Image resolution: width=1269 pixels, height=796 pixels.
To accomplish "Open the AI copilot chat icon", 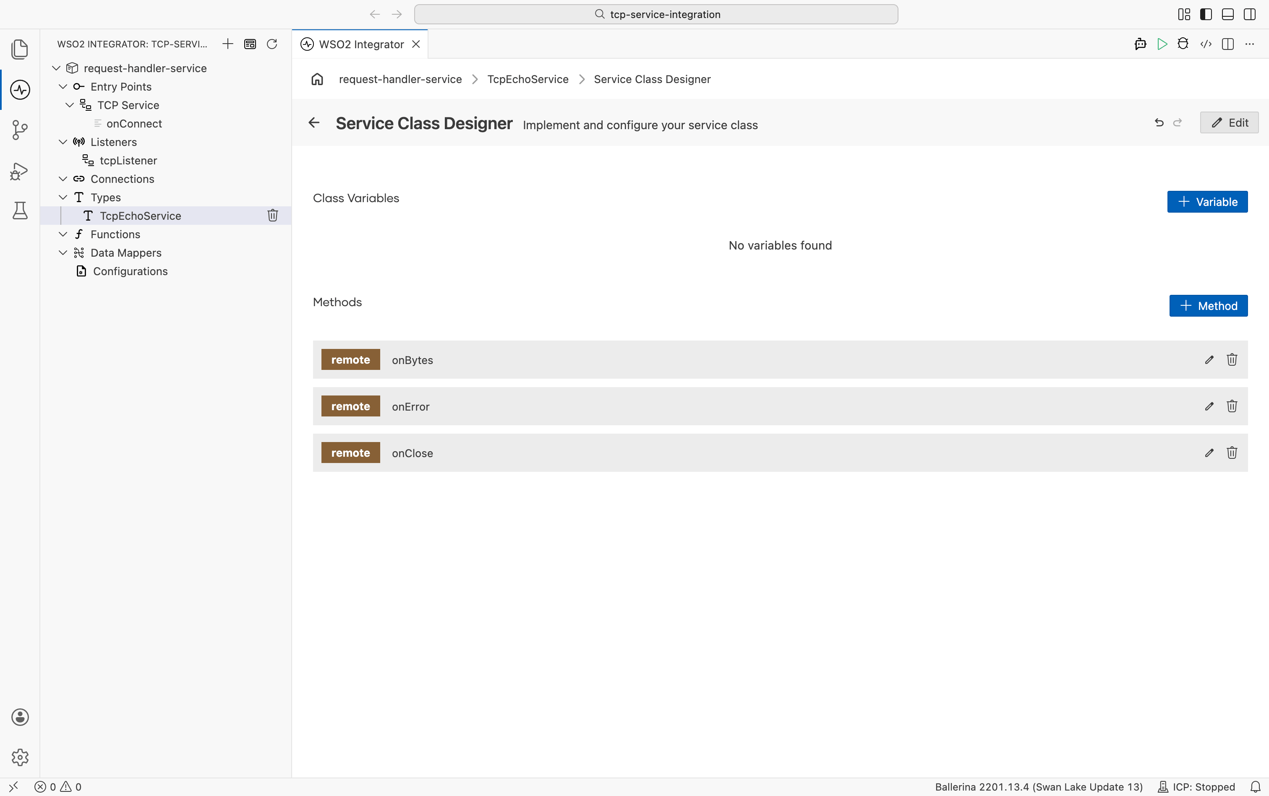I will [x=1141, y=44].
